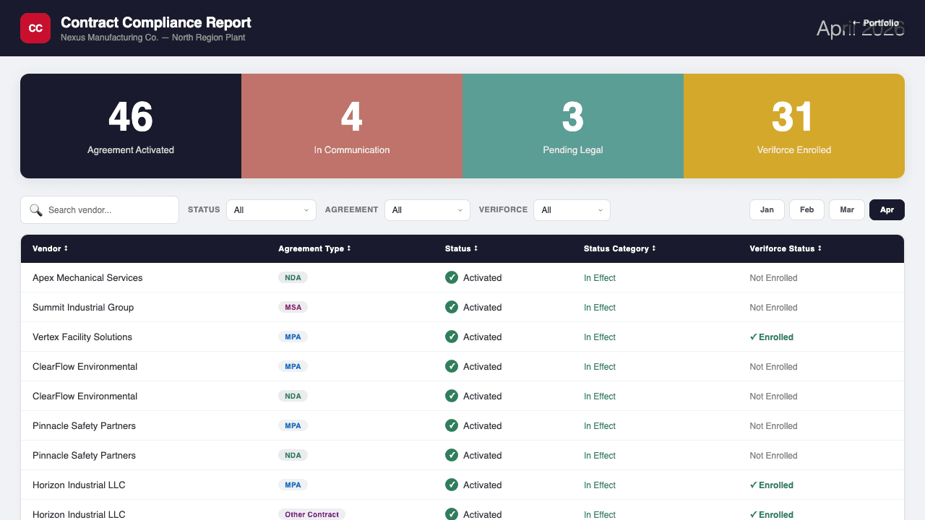Open the Agreement filter dropdown
The image size is (925, 520).
(x=427, y=209)
